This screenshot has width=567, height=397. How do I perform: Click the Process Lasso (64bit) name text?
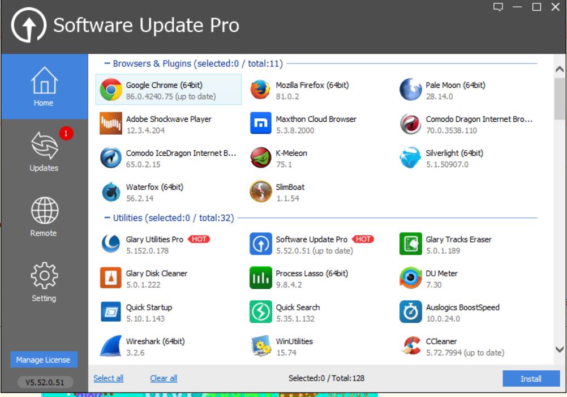[312, 273]
